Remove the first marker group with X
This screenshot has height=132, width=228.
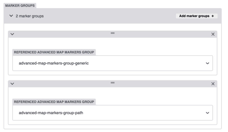coord(213,34)
